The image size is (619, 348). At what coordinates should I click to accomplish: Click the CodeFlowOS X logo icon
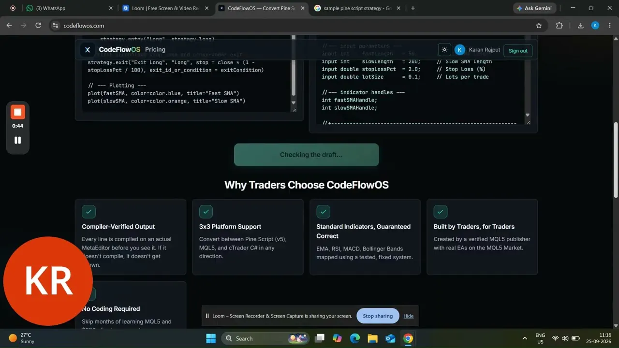point(88,49)
